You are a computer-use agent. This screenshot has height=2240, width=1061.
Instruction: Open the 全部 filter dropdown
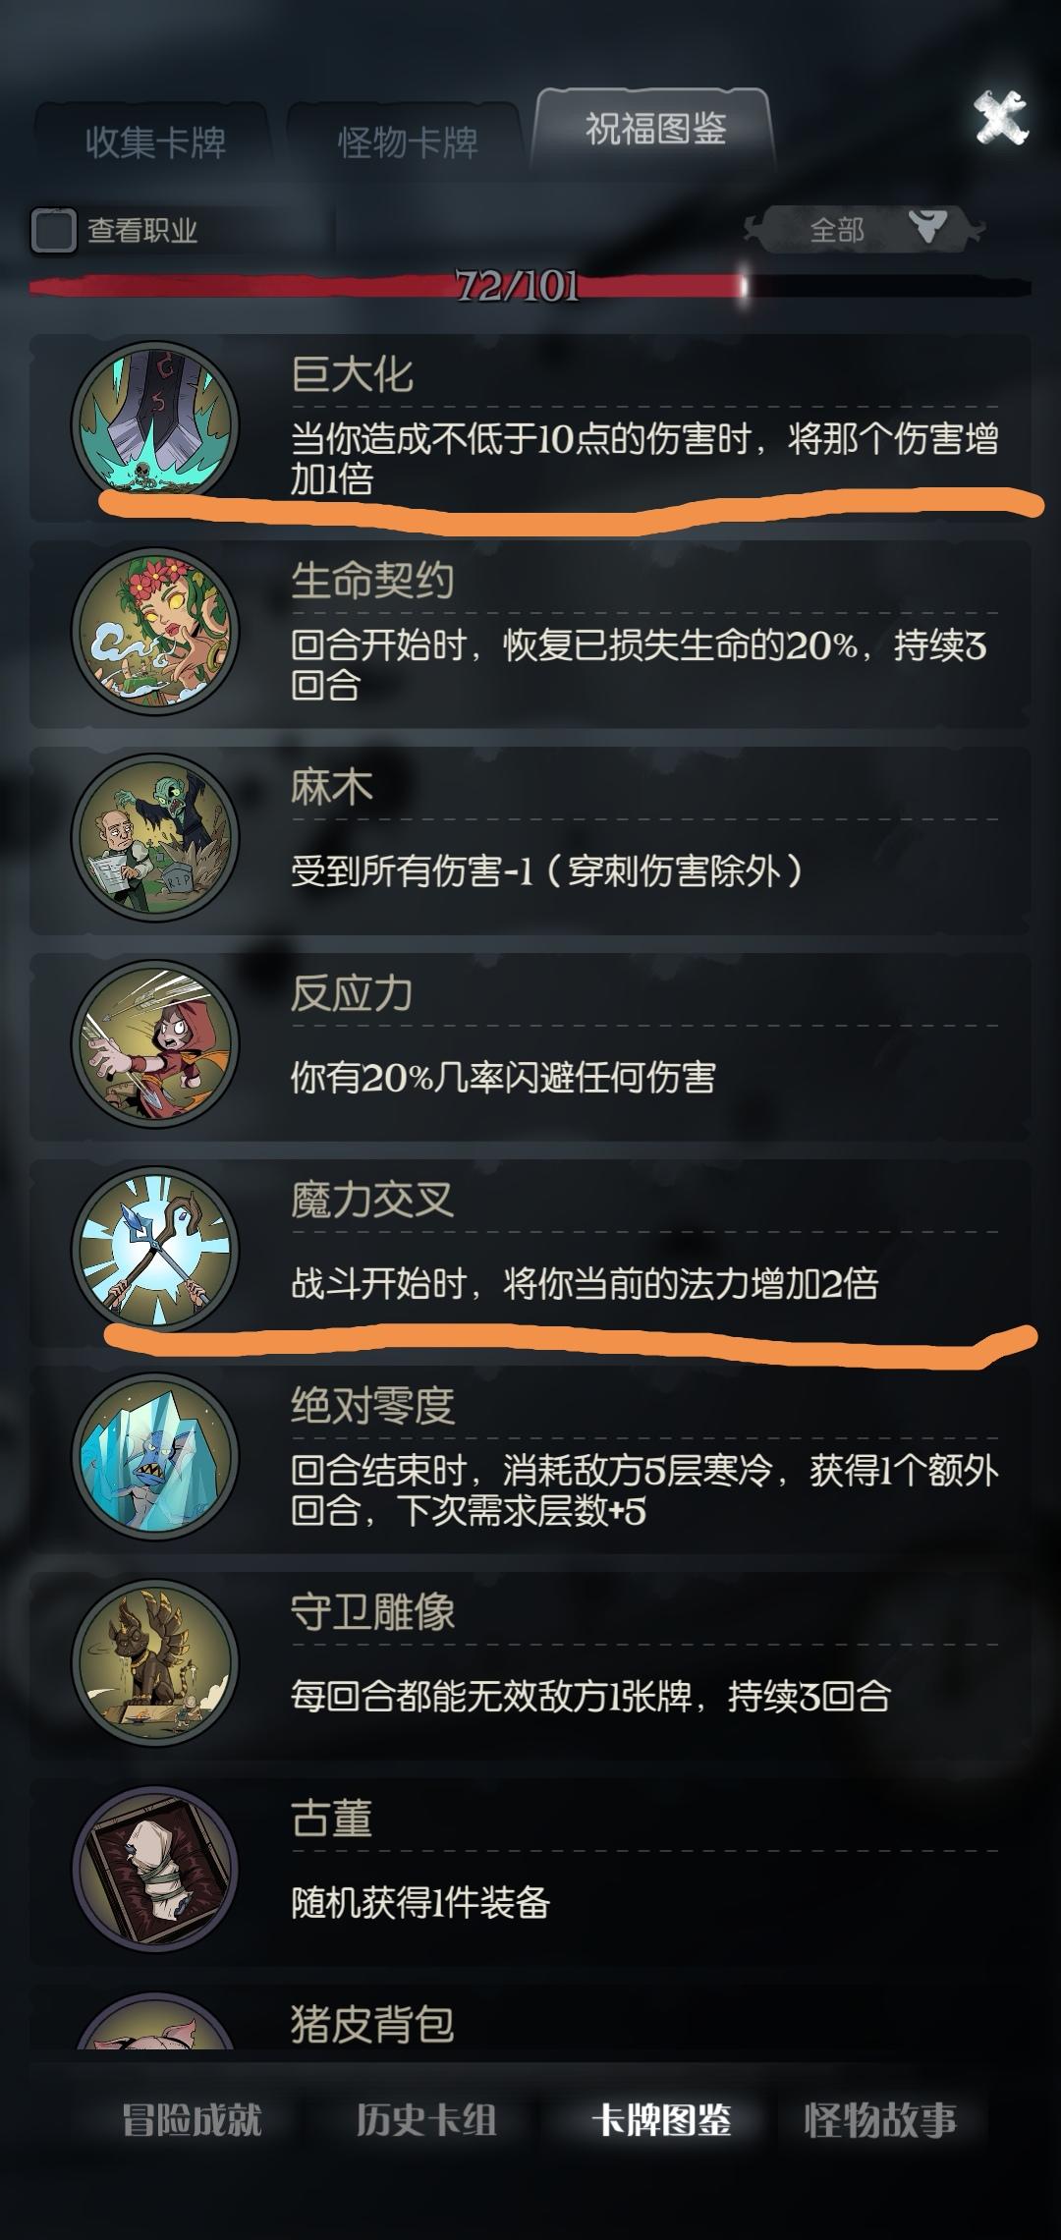pos(865,230)
